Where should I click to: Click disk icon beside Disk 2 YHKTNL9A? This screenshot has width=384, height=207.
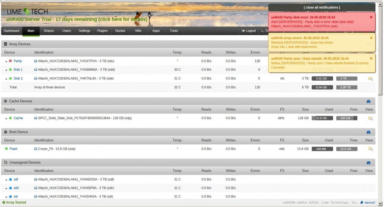(x=35, y=78)
